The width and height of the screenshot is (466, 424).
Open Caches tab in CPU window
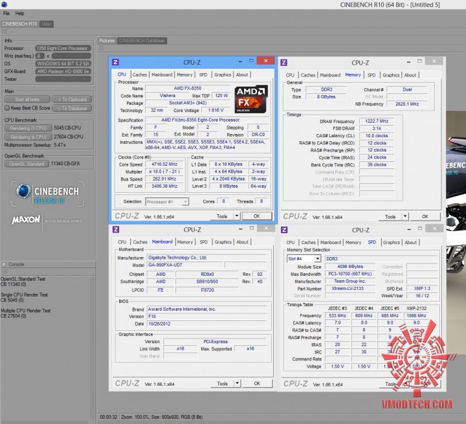(x=139, y=74)
